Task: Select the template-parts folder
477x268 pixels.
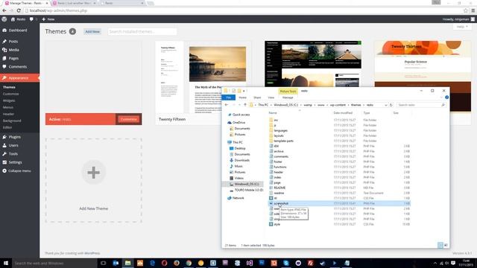Action: (x=283, y=141)
